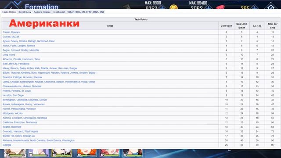Open the Saratoga link
Viewport: 281px width, 158px height.
pos(42,118)
